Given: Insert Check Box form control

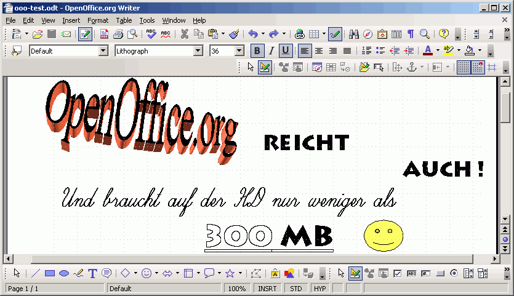Looking at the screenshot, I should tap(397, 273).
